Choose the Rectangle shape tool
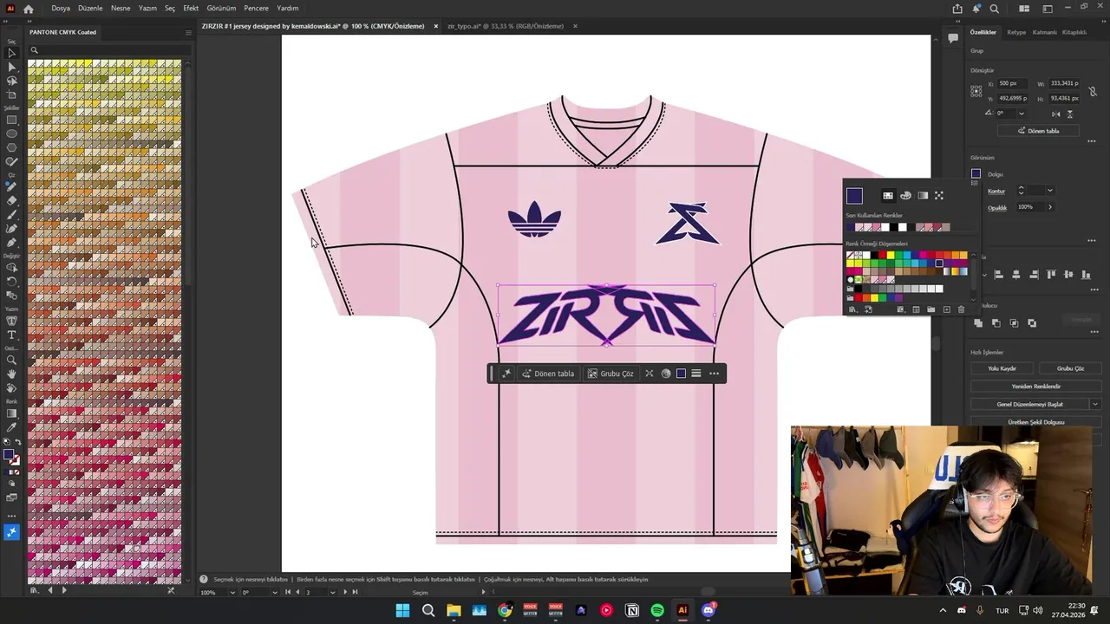 click(x=11, y=120)
